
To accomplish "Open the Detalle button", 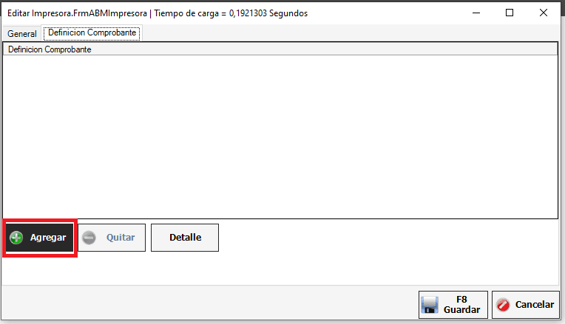I will click(185, 238).
